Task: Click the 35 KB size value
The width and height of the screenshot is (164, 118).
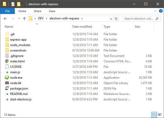Action: 148,67
